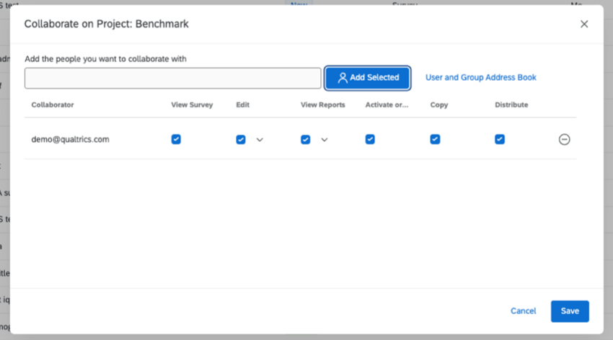Toggle the View Survey checkbox
This screenshot has height=340, width=613.
click(176, 140)
